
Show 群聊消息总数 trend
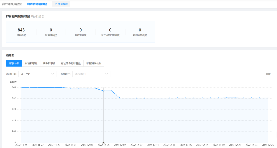pyautogui.click(x=94, y=63)
